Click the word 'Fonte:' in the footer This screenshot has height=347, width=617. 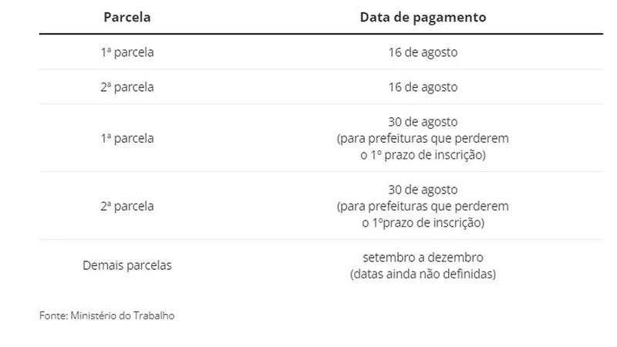53,315
